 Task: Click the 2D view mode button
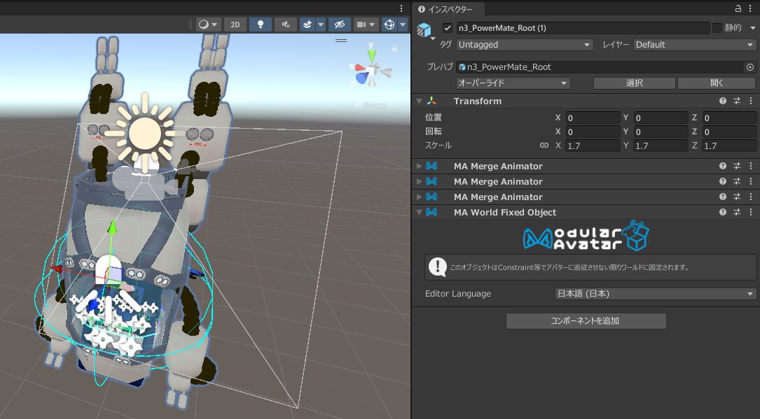235,24
